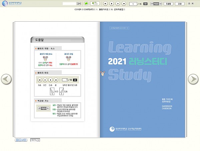The image size is (200, 151).
Task: Select the two-page view icon
Action: pos(17,140)
